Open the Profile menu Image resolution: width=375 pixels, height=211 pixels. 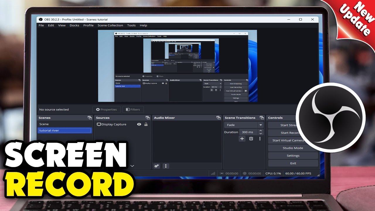pyautogui.click(x=88, y=25)
